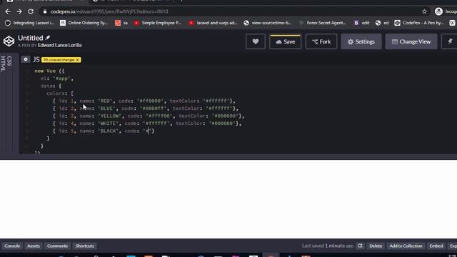Add pen to Collection

[x=406, y=246]
